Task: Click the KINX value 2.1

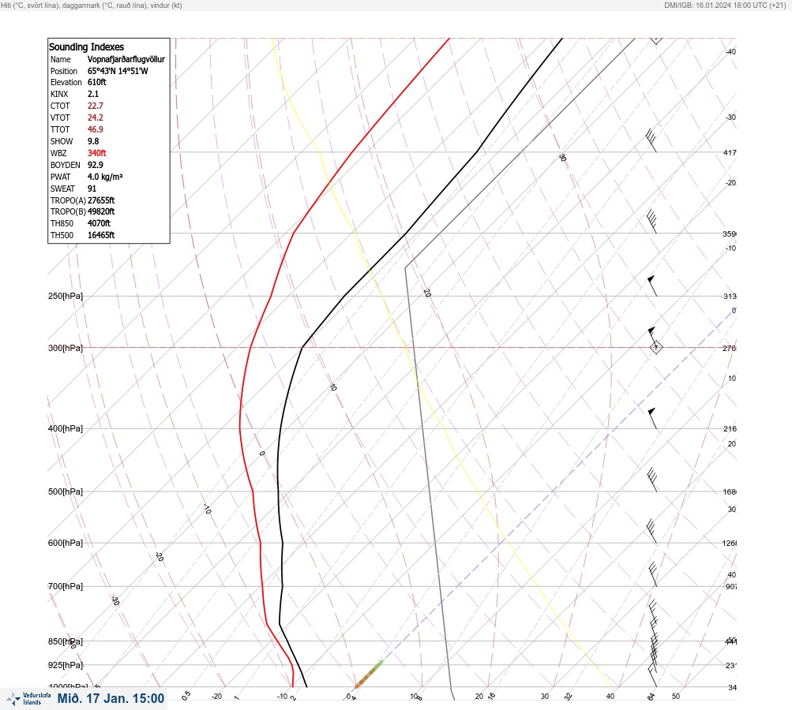Action: [x=93, y=94]
